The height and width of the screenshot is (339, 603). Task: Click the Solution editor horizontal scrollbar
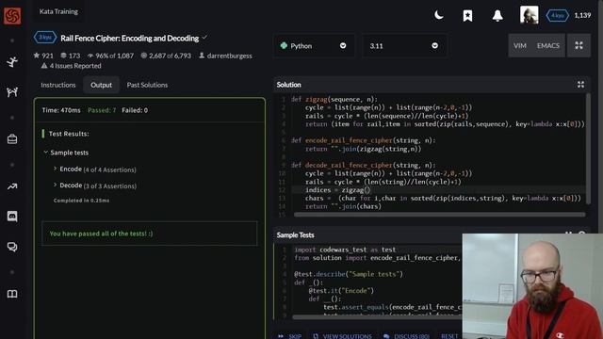coord(440,215)
